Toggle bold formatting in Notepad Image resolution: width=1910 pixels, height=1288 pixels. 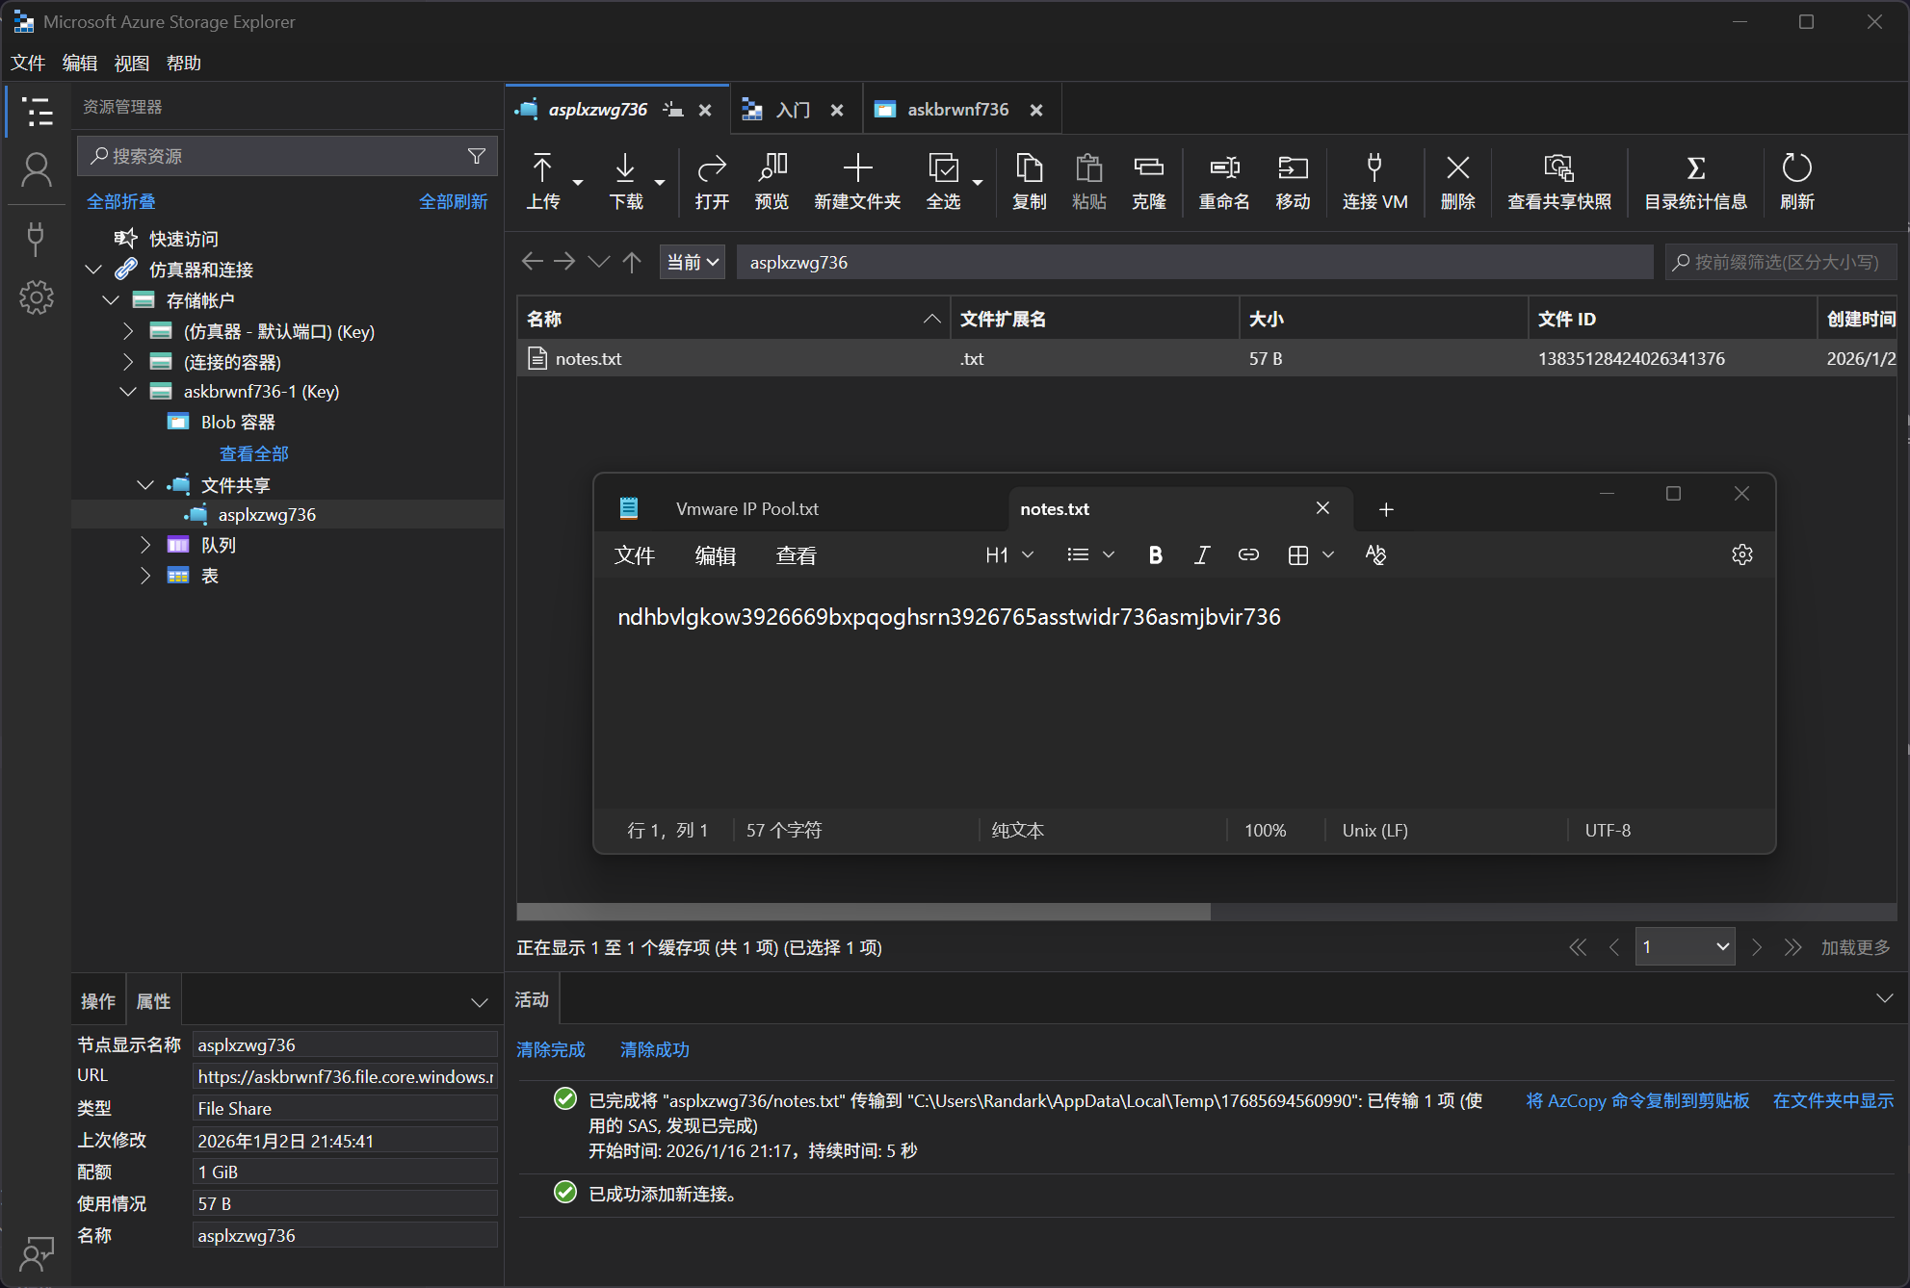(1155, 554)
